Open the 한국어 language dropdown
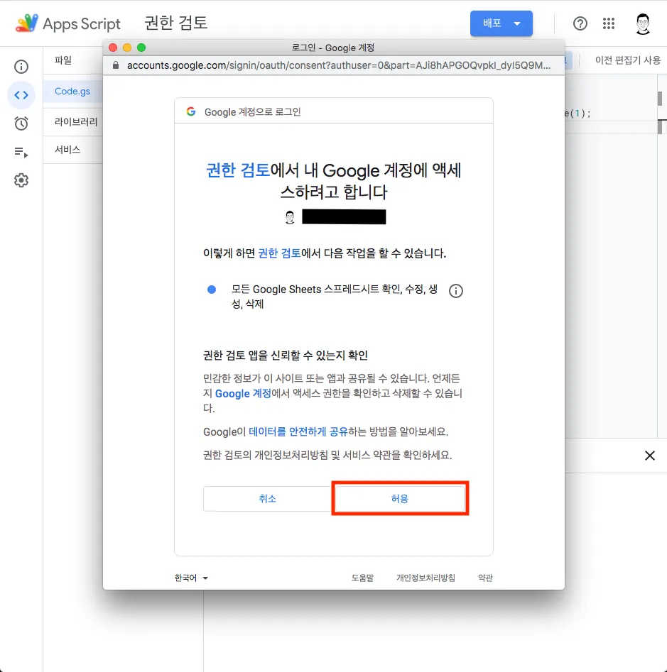Image resolution: width=667 pixels, height=672 pixels. click(x=191, y=578)
